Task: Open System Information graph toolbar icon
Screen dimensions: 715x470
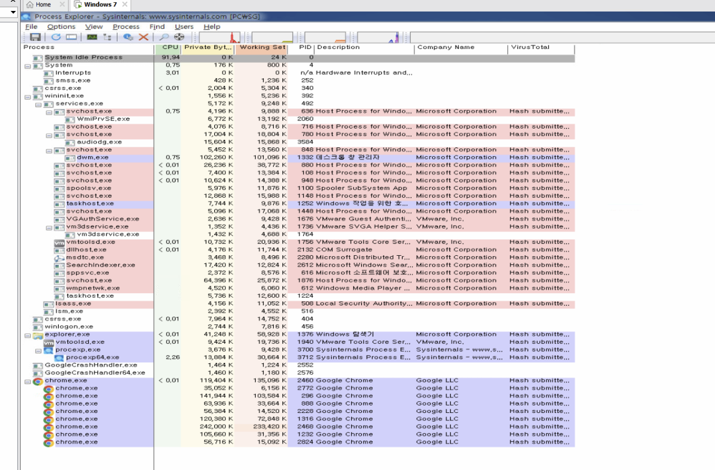Action: point(92,37)
